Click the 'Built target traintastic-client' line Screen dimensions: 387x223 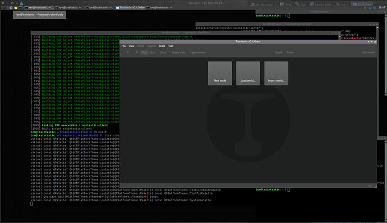[67, 129]
